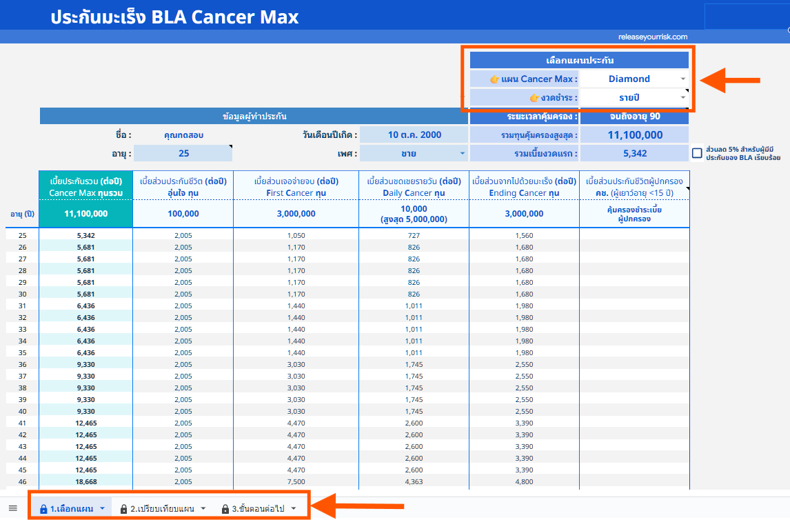Click the pointing hand icon beside แผน Cancer Max
The image size is (790, 520).
tap(494, 79)
